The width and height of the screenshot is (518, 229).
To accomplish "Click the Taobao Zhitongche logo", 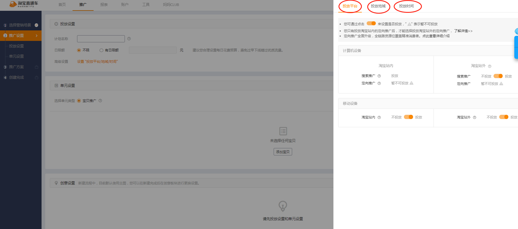I will 24,4.
